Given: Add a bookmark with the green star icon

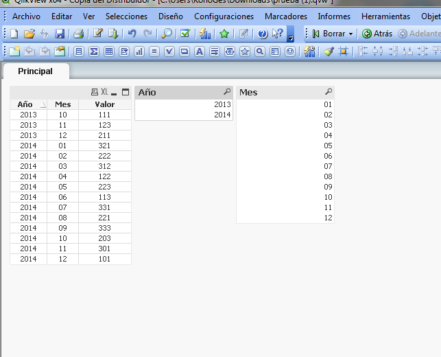Looking at the screenshot, I should tap(224, 34).
